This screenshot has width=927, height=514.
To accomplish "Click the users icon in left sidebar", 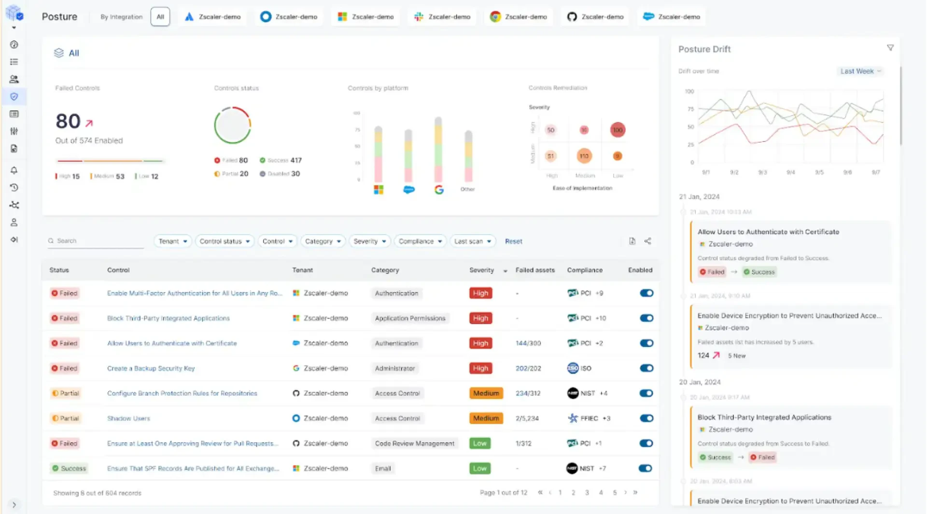I will 14,79.
